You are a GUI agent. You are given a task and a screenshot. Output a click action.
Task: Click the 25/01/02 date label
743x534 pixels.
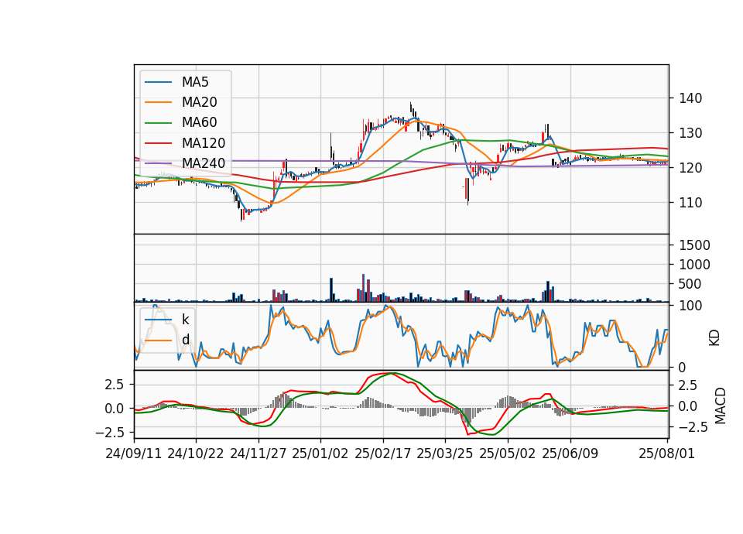click(x=320, y=454)
